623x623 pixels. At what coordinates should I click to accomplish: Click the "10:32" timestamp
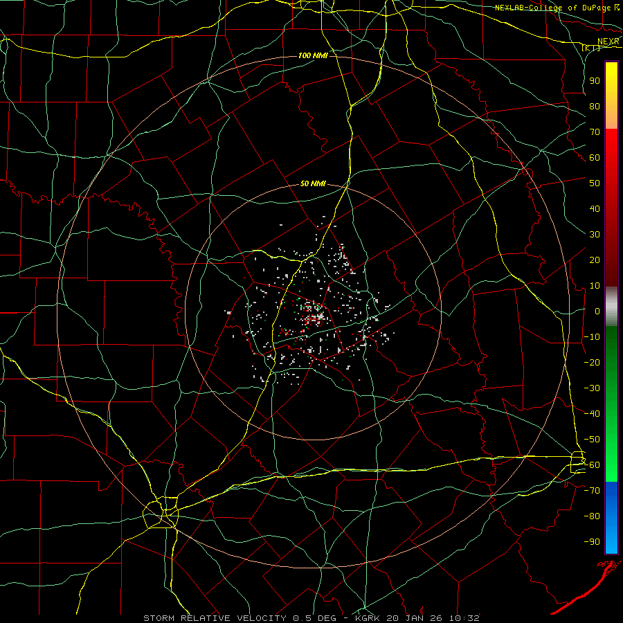465,618
